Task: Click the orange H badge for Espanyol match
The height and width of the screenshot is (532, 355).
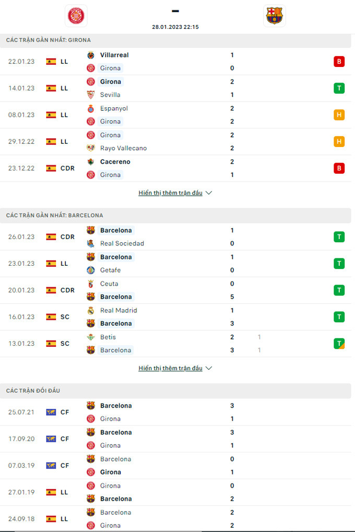Action: [x=339, y=115]
